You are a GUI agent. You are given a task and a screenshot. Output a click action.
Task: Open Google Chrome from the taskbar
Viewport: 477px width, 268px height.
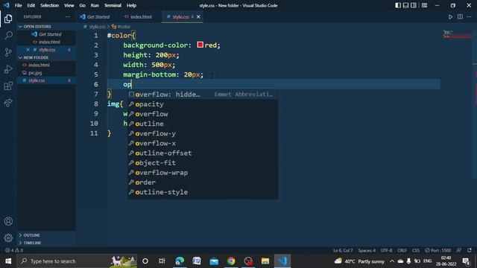click(231, 261)
